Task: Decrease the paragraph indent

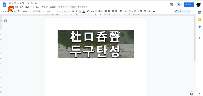Action: coord(141,11)
